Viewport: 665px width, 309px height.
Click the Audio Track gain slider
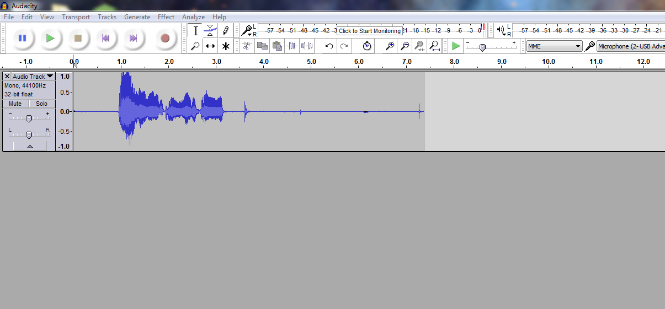pyautogui.click(x=29, y=118)
